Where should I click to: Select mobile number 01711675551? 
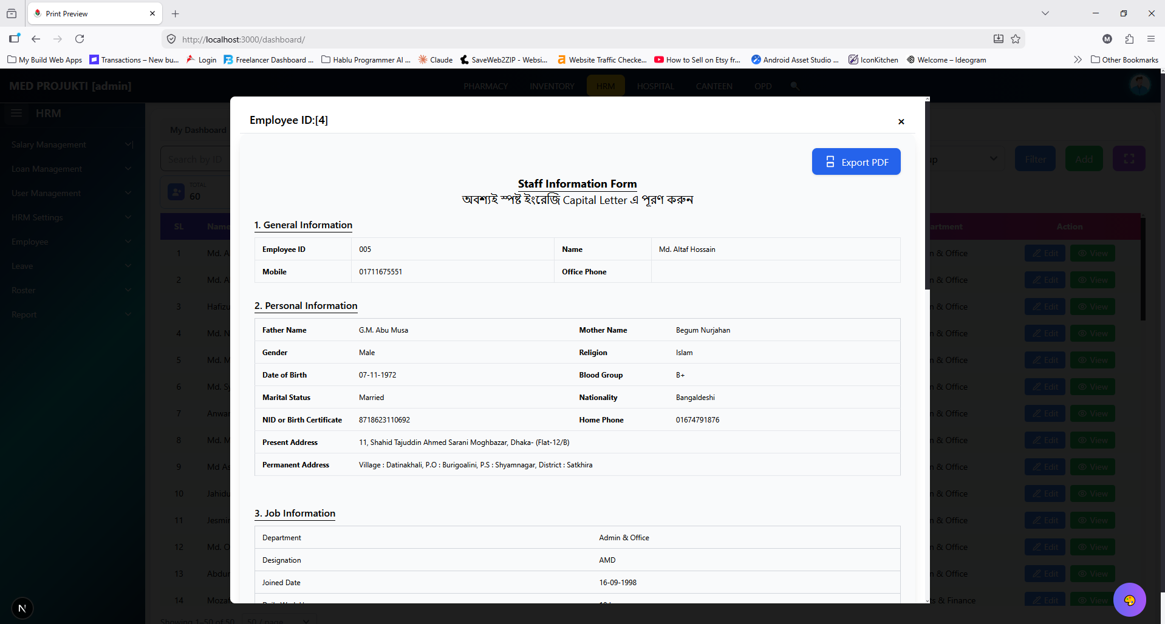point(380,272)
